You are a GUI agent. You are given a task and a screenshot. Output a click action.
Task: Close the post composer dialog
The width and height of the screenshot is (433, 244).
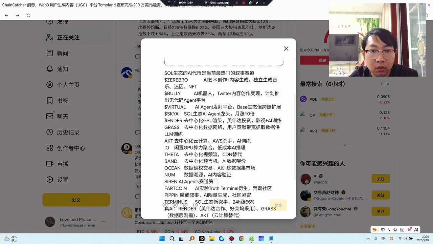tap(286, 49)
